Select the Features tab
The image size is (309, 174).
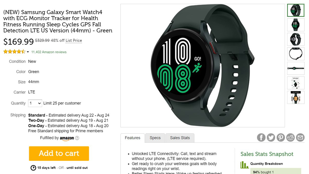click(132, 138)
